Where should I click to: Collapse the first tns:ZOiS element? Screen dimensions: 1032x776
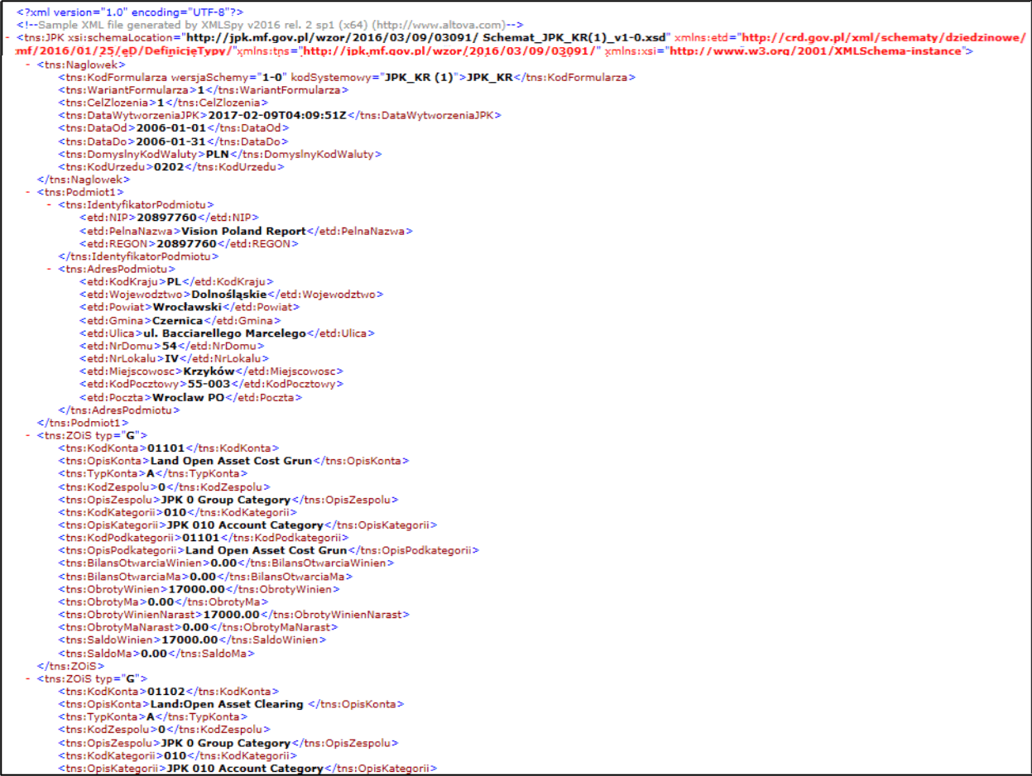coord(26,435)
